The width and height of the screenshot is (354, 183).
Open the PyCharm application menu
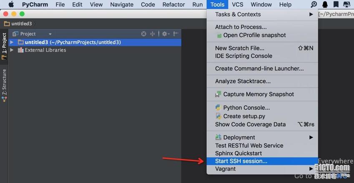click(35, 5)
